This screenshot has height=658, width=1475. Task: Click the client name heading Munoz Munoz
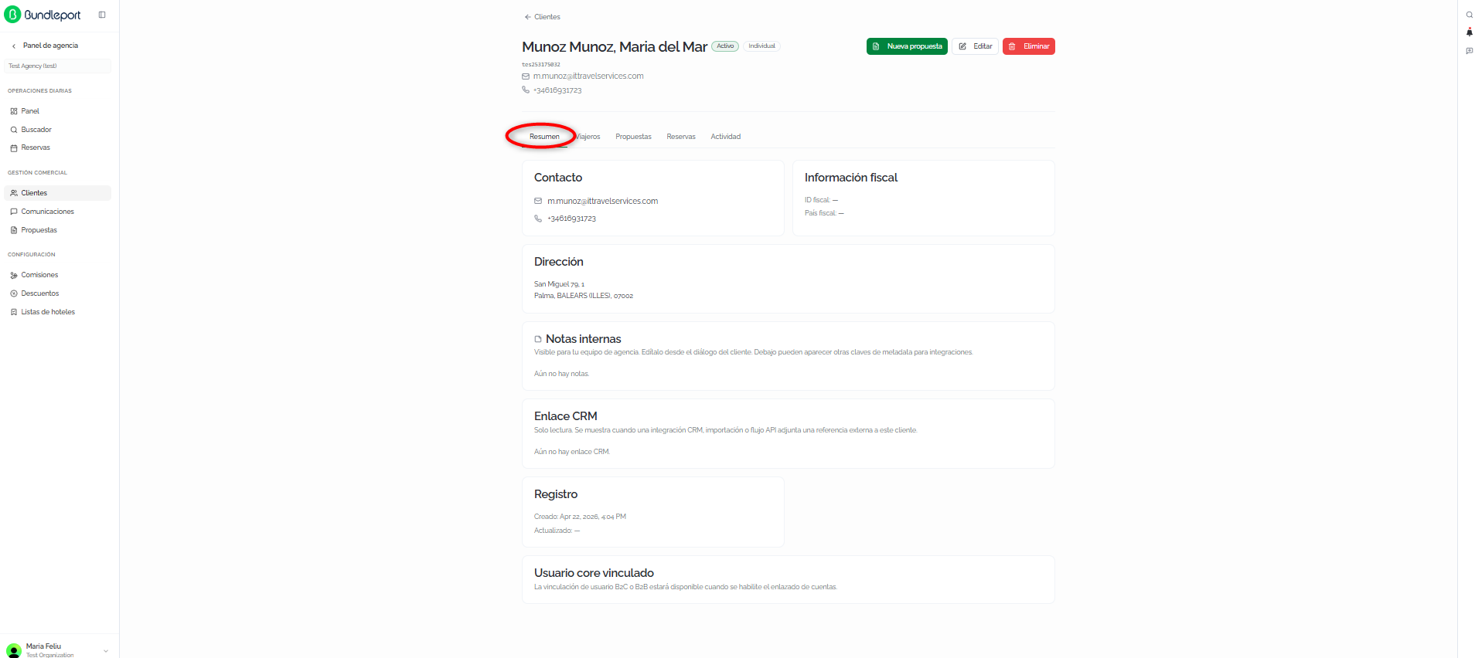[x=615, y=47]
